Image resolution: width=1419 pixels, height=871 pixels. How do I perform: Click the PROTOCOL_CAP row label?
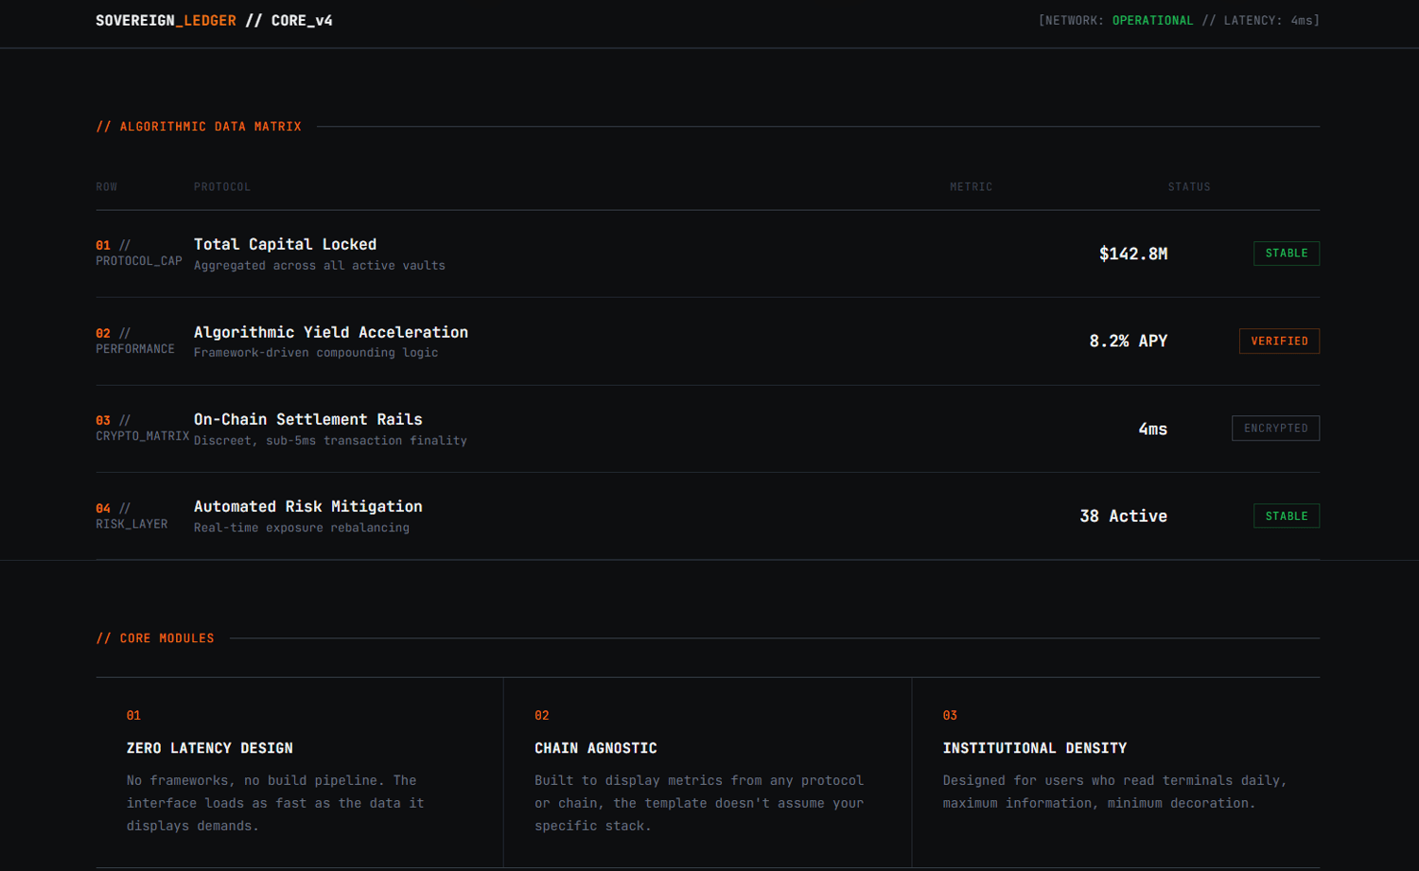coord(139,261)
